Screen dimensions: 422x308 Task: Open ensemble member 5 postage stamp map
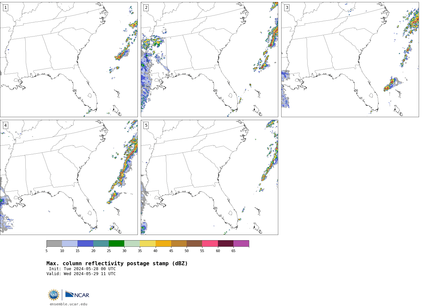pos(209,177)
